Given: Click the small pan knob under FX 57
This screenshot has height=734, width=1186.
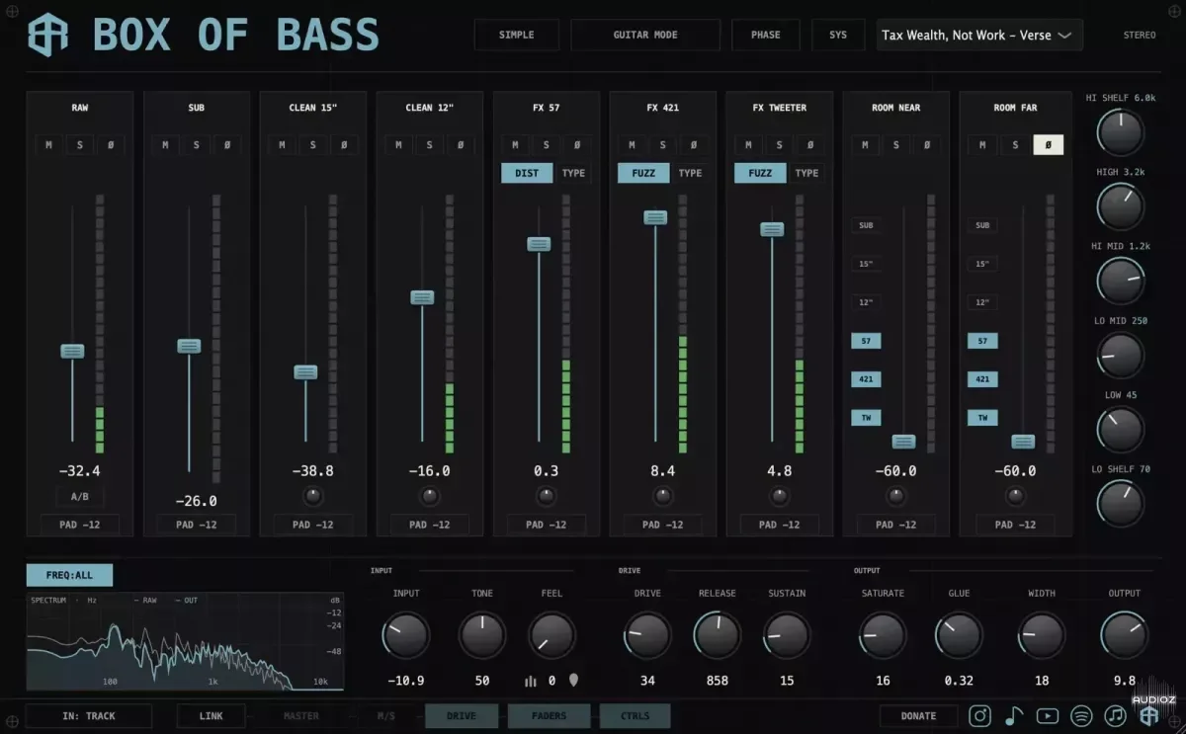Looking at the screenshot, I should [x=547, y=496].
